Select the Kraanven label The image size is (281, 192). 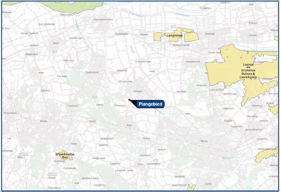(x=201, y=85)
